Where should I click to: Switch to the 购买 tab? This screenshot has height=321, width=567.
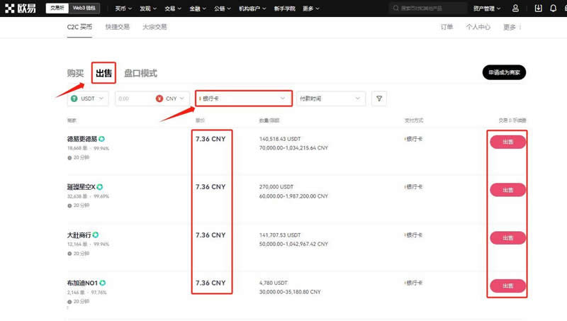click(x=75, y=73)
